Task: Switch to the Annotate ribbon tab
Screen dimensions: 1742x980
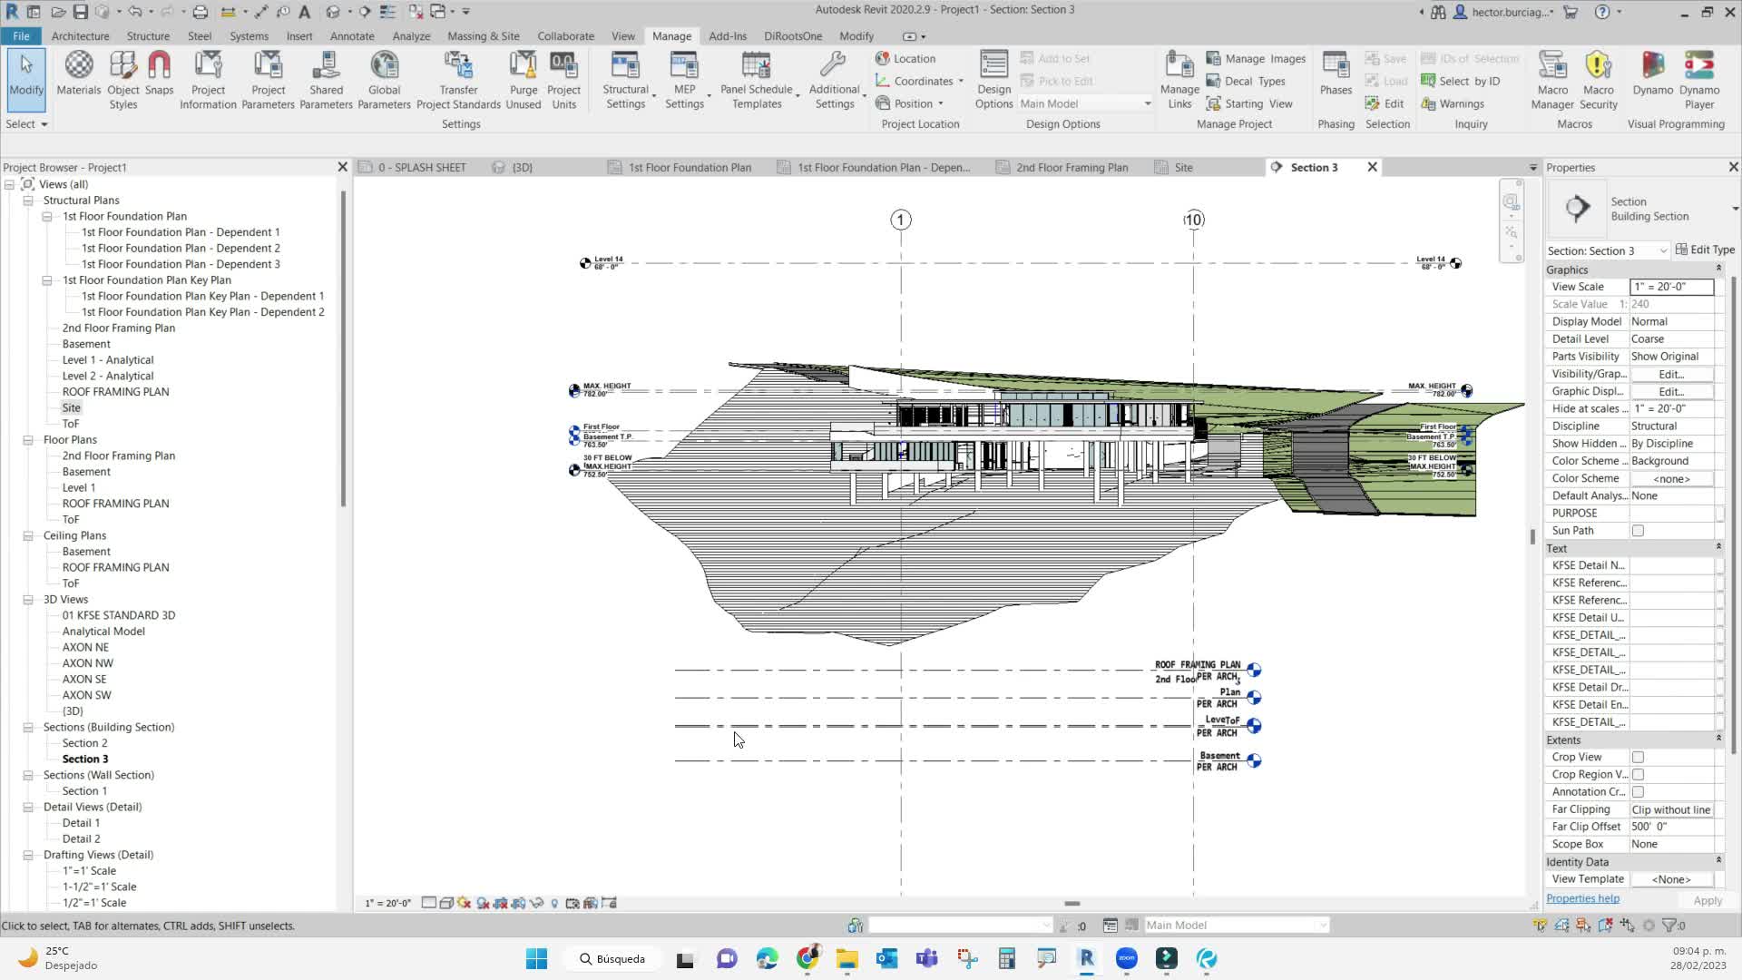Action: click(x=352, y=36)
